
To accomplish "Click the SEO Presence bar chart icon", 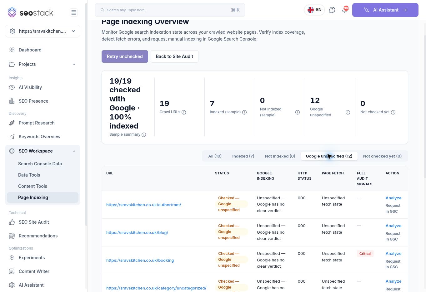I will [12, 101].
